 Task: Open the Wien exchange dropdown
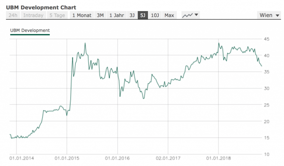pyautogui.click(x=269, y=15)
